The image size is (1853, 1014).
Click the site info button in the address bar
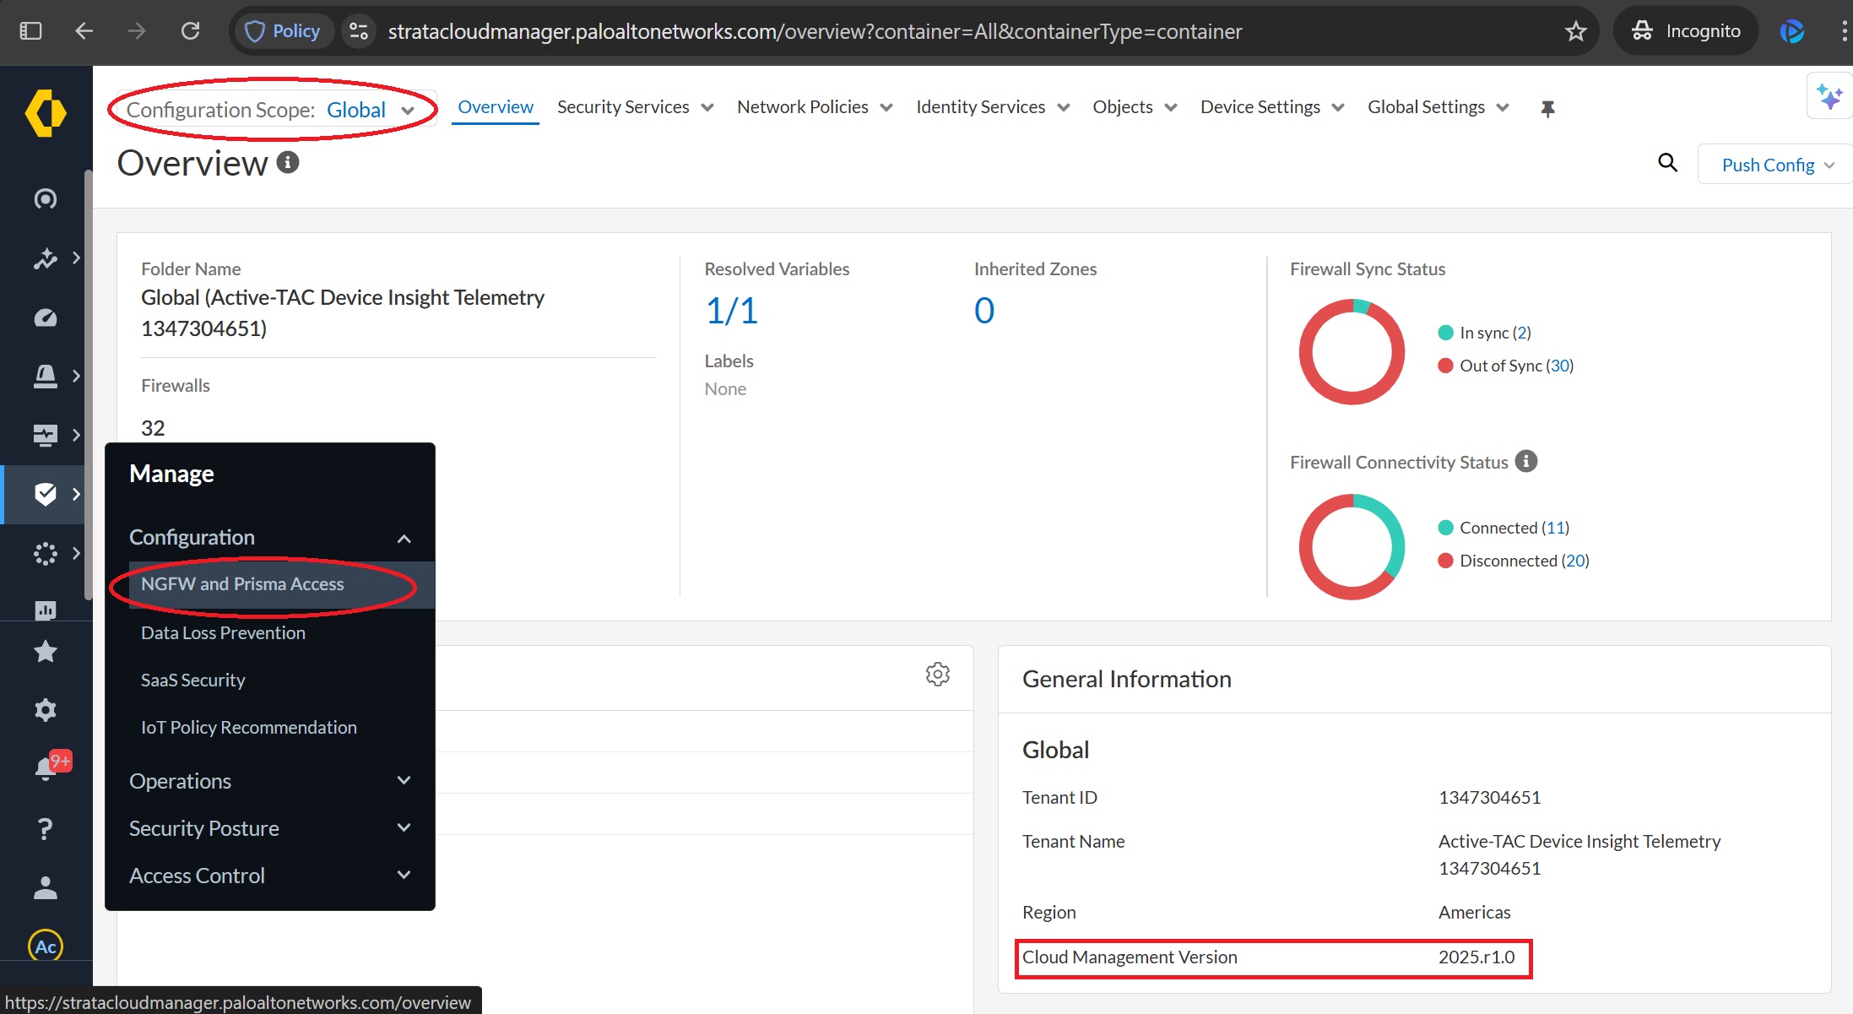click(359, 31)
